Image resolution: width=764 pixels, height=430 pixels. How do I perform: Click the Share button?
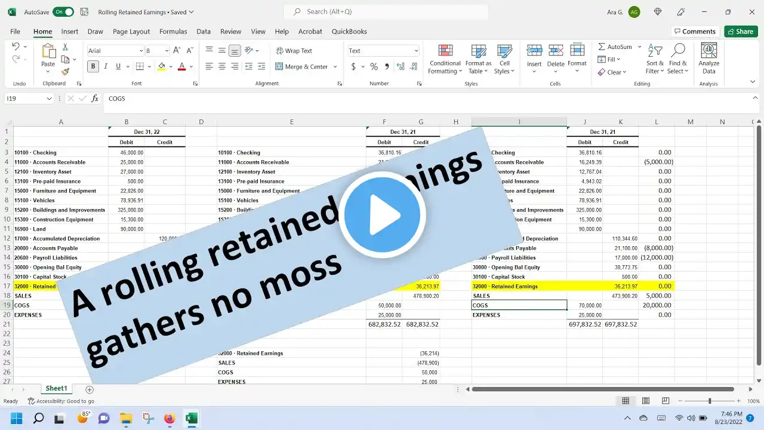point(741,32)
